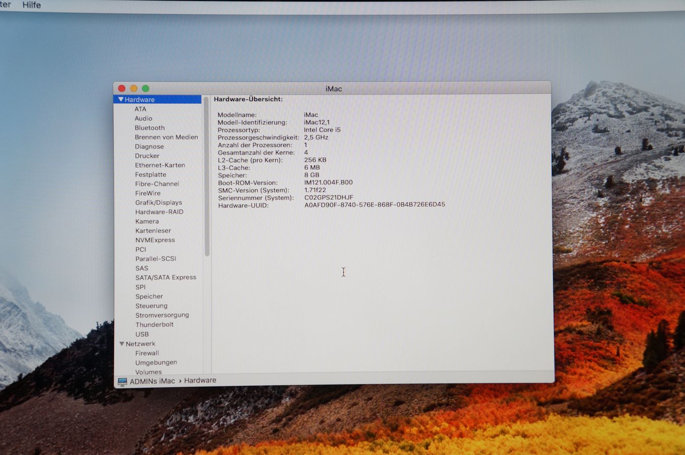Click the iMac window title

[x=334, y=89]
